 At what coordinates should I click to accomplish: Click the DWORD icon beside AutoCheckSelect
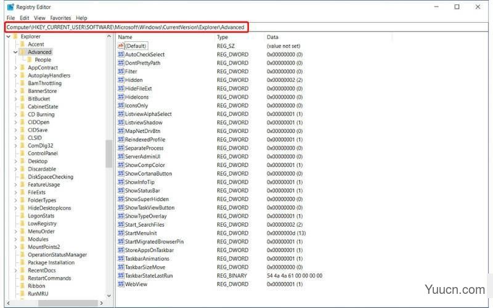[x=121, y=54]
